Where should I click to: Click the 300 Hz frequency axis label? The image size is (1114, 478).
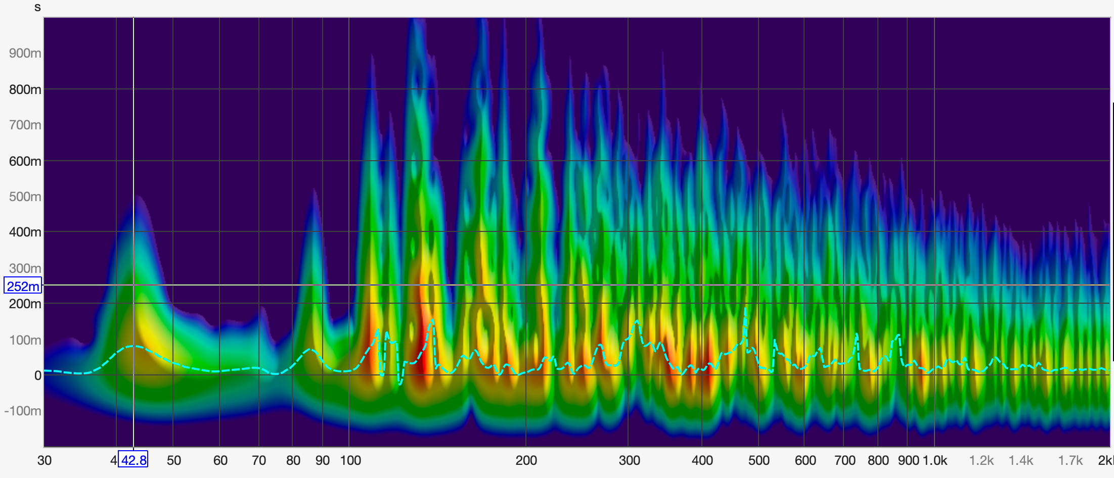point(629,460)
